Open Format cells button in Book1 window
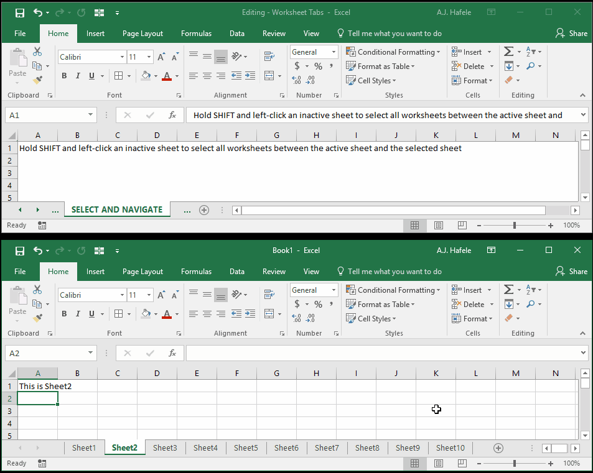Screen dimensions: 593x473 [472, 319]
